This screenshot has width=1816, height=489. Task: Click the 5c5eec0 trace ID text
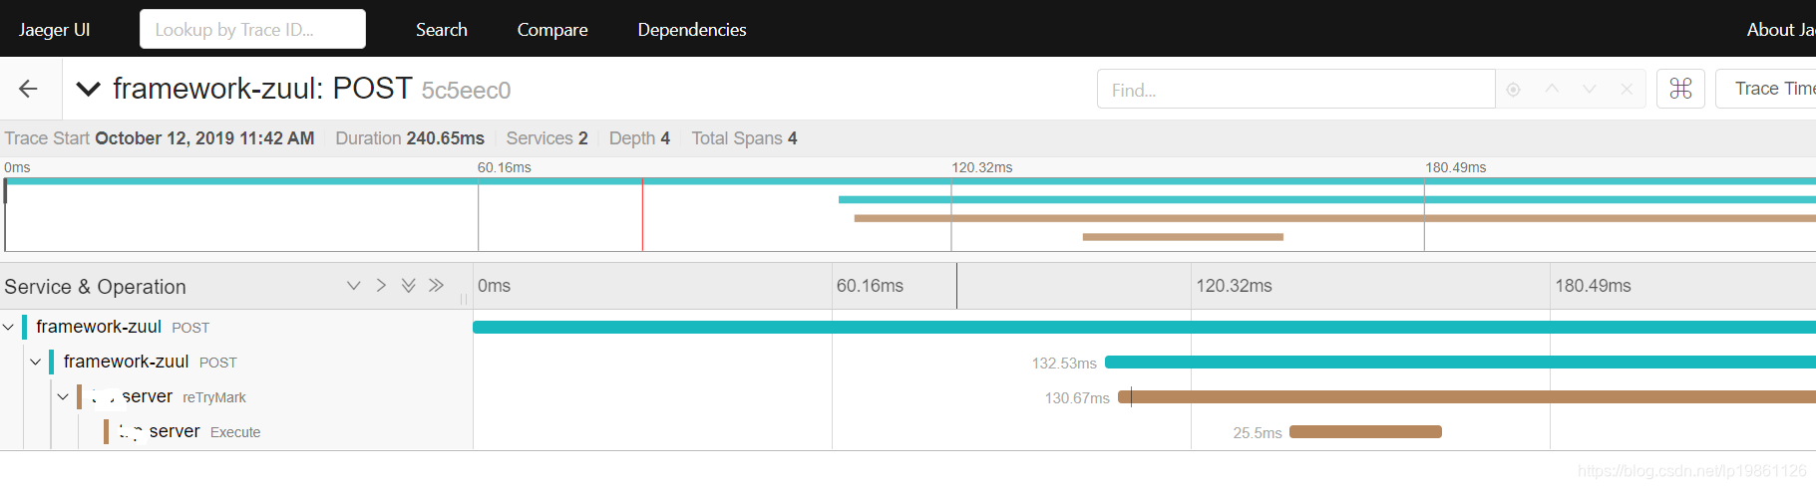(466, 91)
